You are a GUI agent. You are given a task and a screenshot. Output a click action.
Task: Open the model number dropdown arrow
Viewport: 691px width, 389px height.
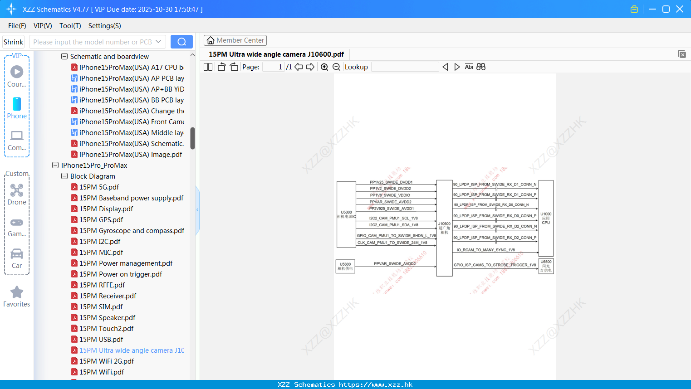[158, 42]
